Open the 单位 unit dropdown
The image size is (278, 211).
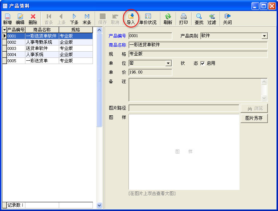coord(168,63)
